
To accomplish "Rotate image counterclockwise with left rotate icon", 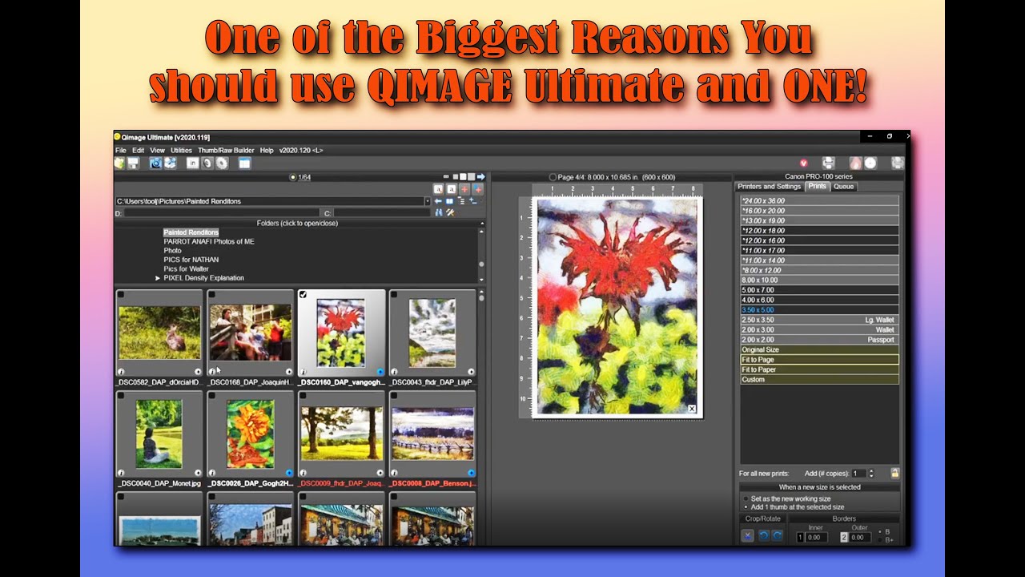I will 763,535.
